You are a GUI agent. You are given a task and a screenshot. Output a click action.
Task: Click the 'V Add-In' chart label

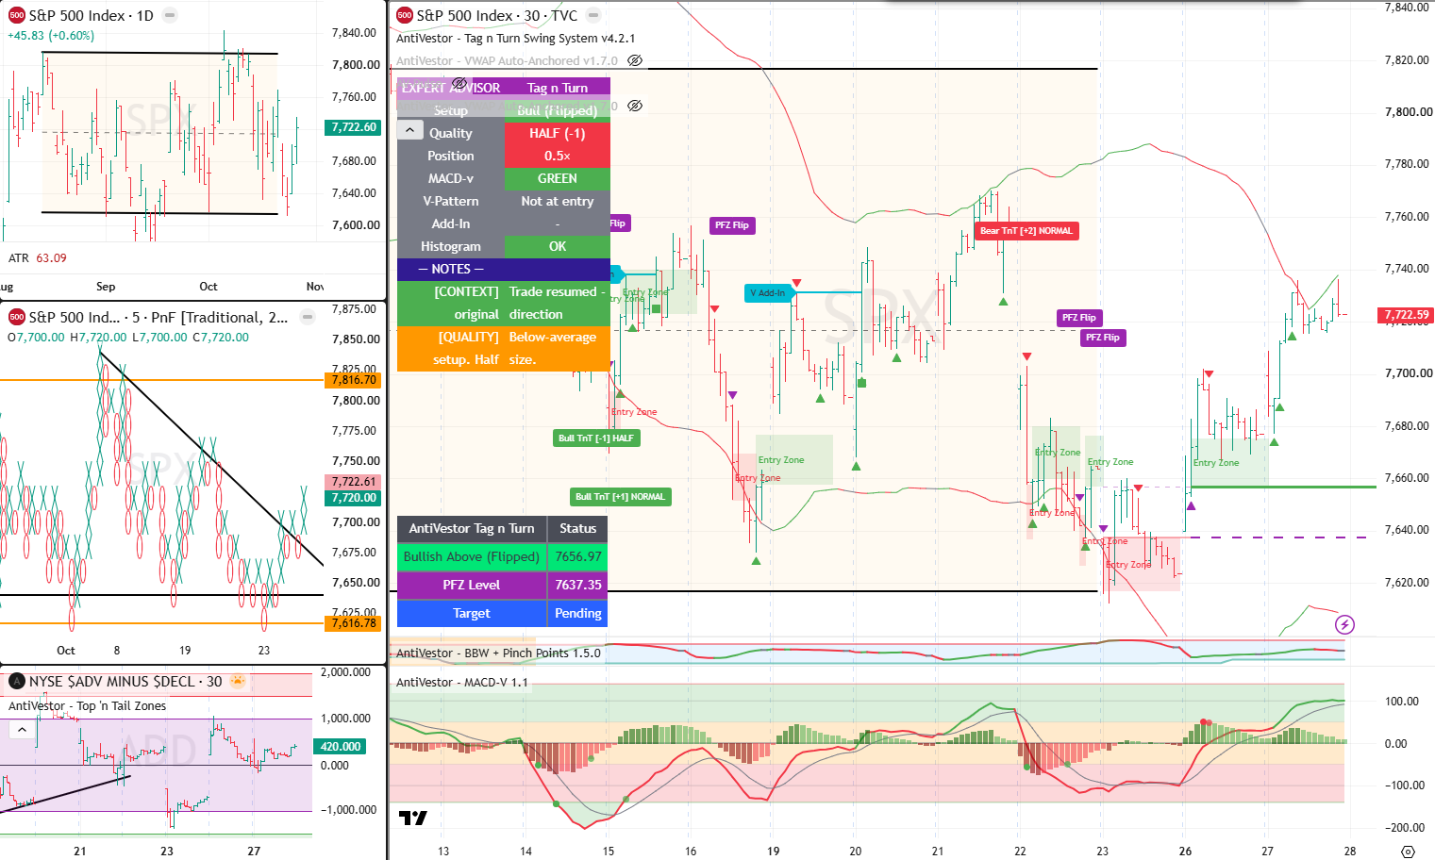pos(768,292)
